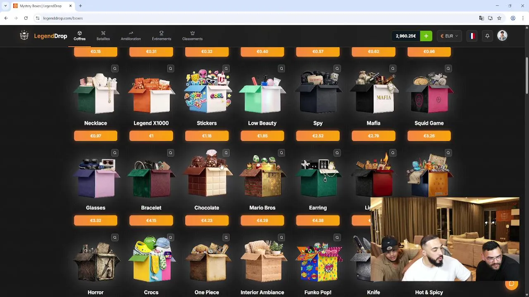Open preview icon on the Horror box
529x297 pixels.
(x=115, y=238)
